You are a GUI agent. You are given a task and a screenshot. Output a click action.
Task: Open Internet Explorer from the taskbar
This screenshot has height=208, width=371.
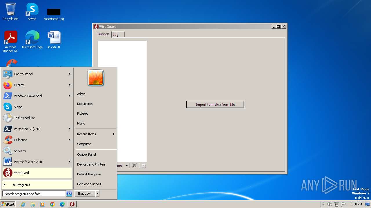coord(23,204)
